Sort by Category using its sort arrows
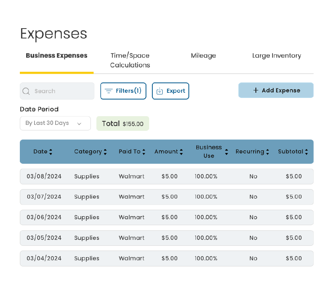Screen dimensions: 336x291 (105, 152)
